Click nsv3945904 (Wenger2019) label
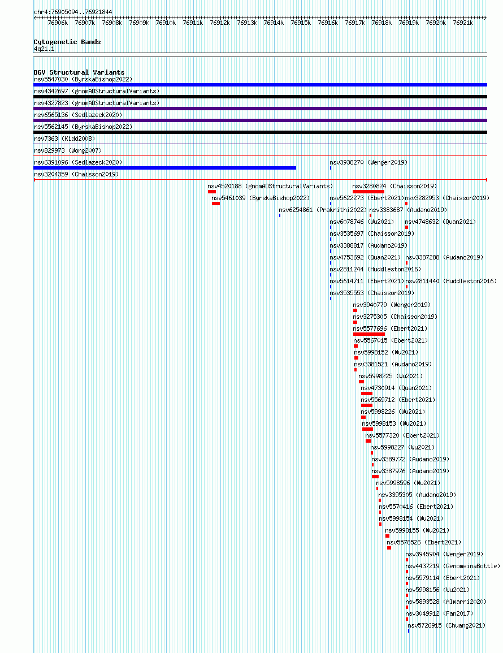The image size is (503, 653). (x=444, y=554)
